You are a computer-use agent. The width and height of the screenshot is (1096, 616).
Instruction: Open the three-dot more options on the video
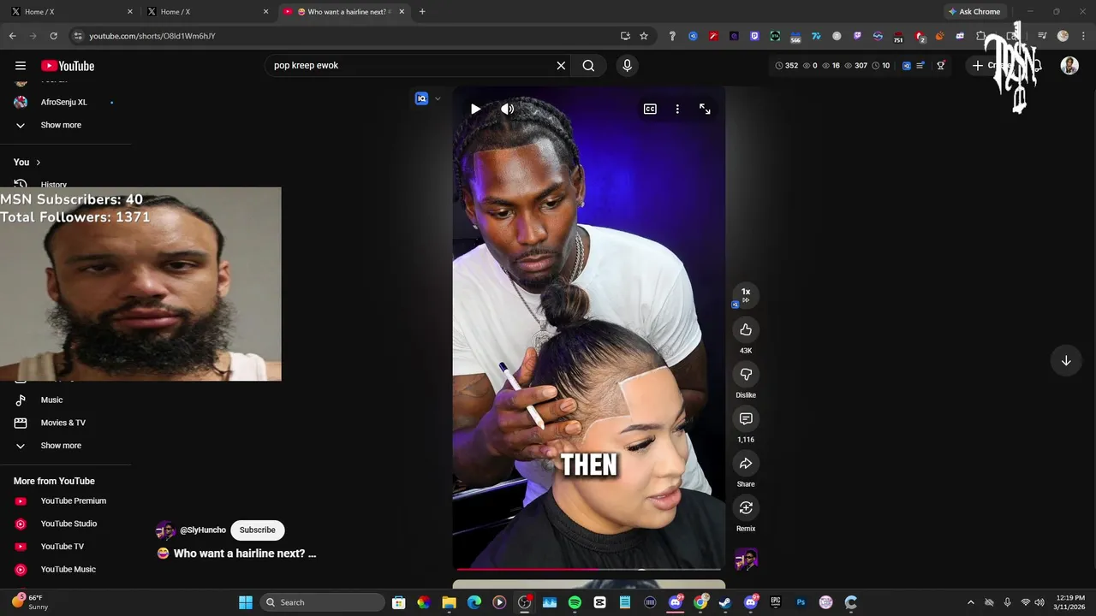677,109
